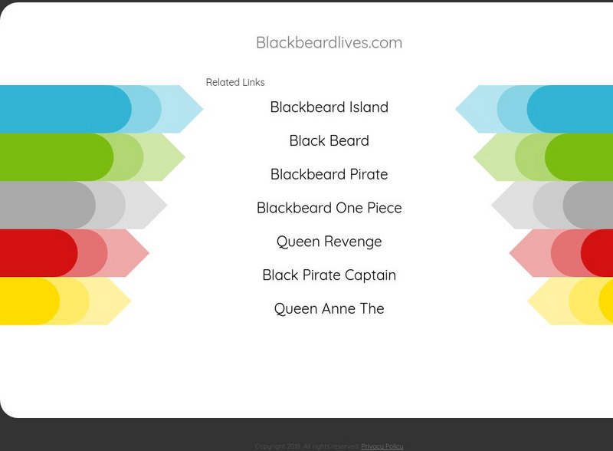Open the Queen Anne The link
Image resolution: width=613 pixels, height=451 pixels.
click(x=329, y=308)
